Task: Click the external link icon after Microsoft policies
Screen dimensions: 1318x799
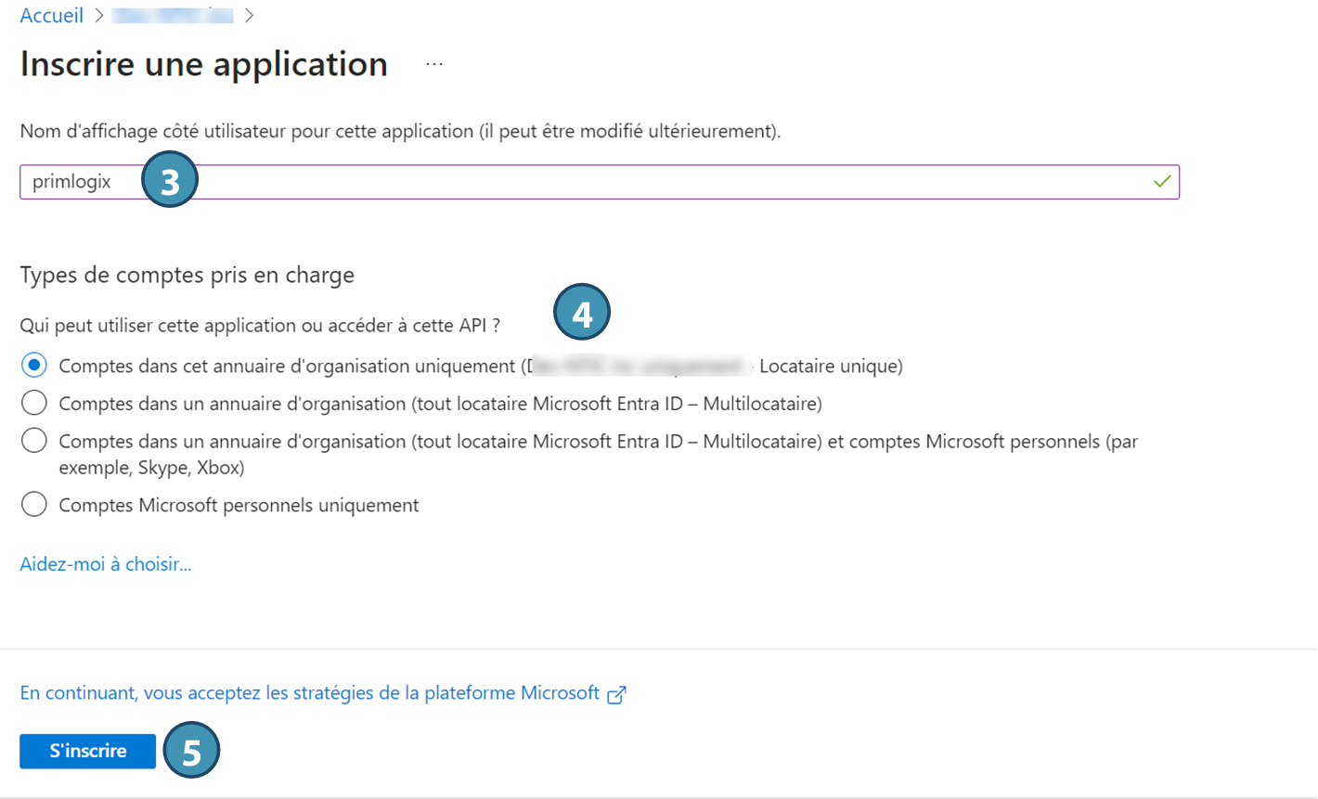Action: tap(616, 695)
